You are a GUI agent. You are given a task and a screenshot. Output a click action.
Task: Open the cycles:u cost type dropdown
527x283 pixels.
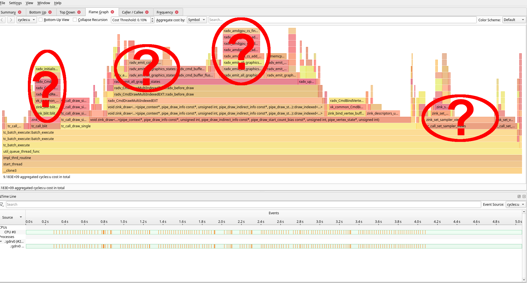pyautogui.click(x=27, y=20)
